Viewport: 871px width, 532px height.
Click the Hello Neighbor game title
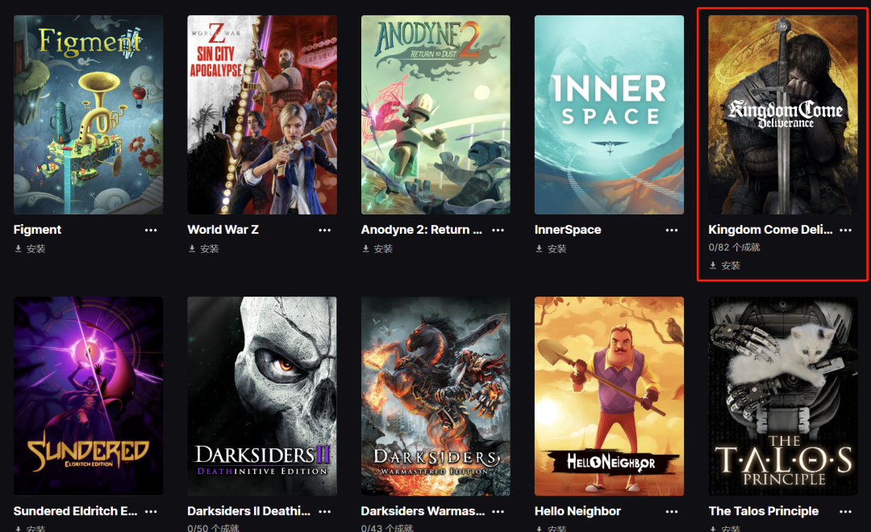click(x=577, y=512)
